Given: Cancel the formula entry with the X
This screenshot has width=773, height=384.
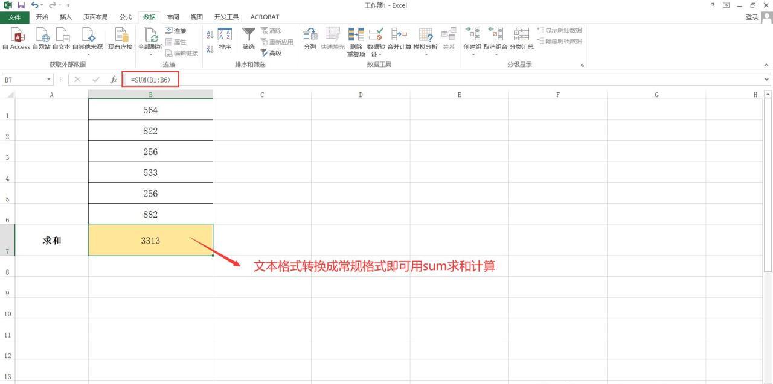Looking at the screenshot, I should tap(77, 80).
